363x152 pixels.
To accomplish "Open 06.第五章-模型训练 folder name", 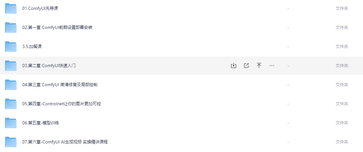I will coord(40,123).
